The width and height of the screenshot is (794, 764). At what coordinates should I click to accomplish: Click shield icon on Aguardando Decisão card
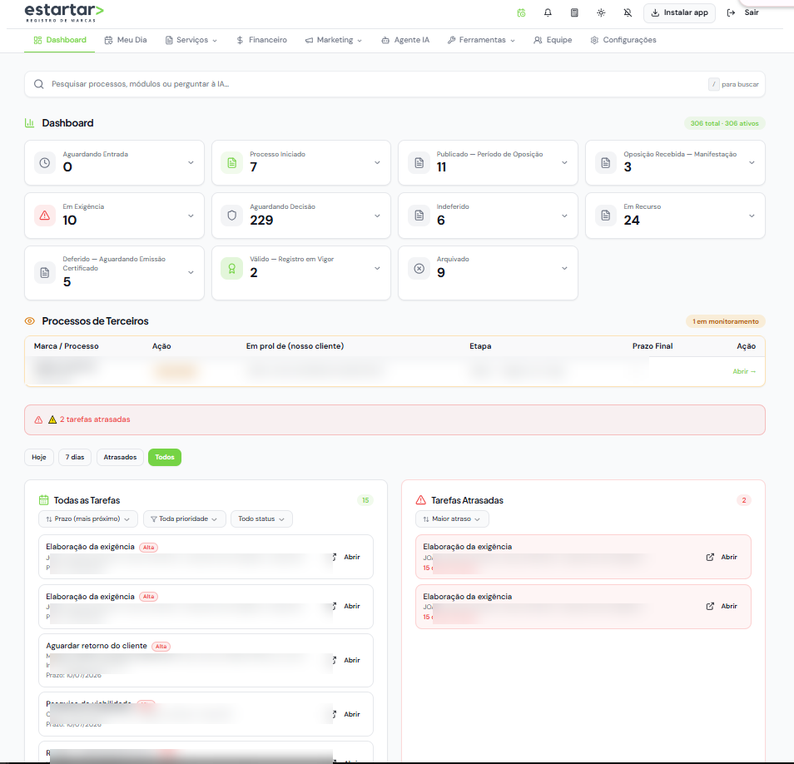click(x=232, y=216)
